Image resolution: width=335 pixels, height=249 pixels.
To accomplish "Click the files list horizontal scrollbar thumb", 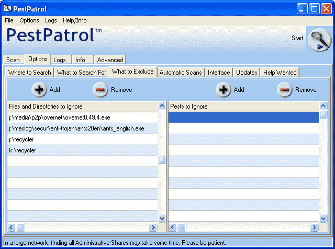I will pos(20,227).
